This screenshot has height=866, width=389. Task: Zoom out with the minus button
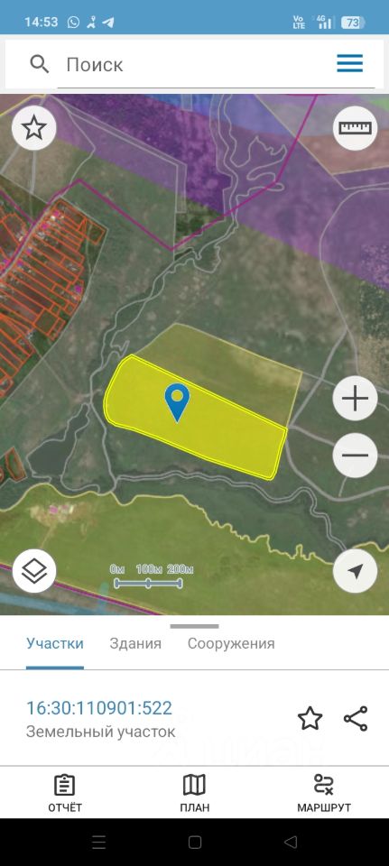click(356, 456)
